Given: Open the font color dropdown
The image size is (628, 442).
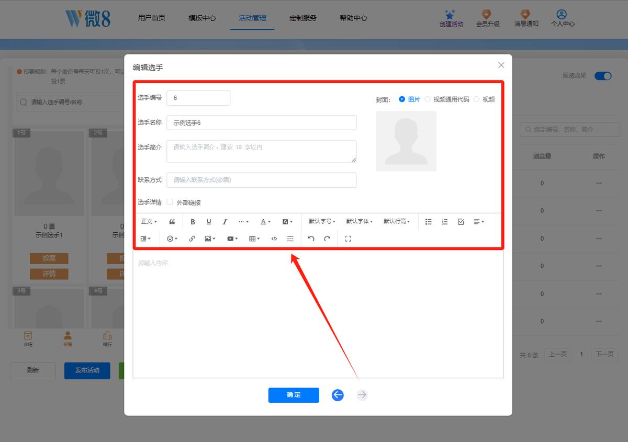Looking at the screenshot, I should coord(265,222).
